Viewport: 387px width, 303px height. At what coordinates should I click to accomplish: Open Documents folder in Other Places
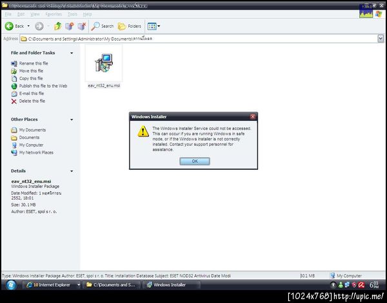[29, 138]
